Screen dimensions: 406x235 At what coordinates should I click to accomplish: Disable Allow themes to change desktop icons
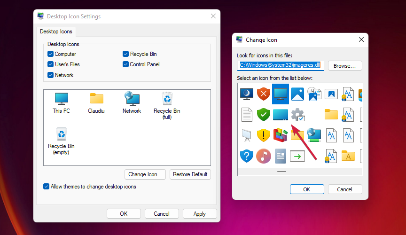coord(46,187)
